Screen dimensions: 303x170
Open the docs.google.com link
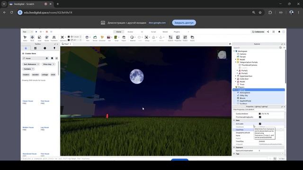coord(157,23)
